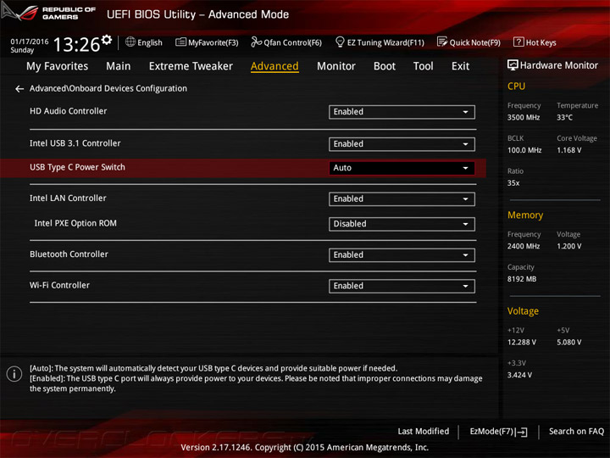Open the Intel LAN Controller dropdown
Screen dimensions: 610x458
click(x=402, y=199)
